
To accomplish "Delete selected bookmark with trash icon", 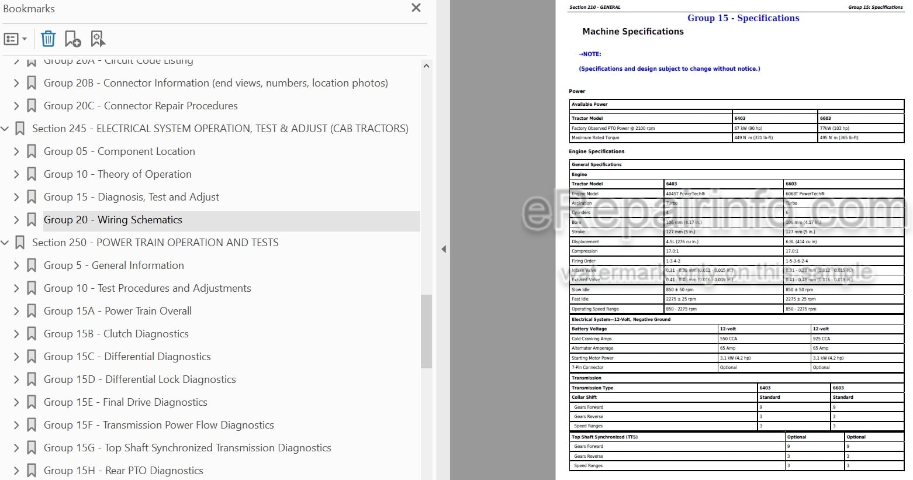I will (x=48, y=39).
